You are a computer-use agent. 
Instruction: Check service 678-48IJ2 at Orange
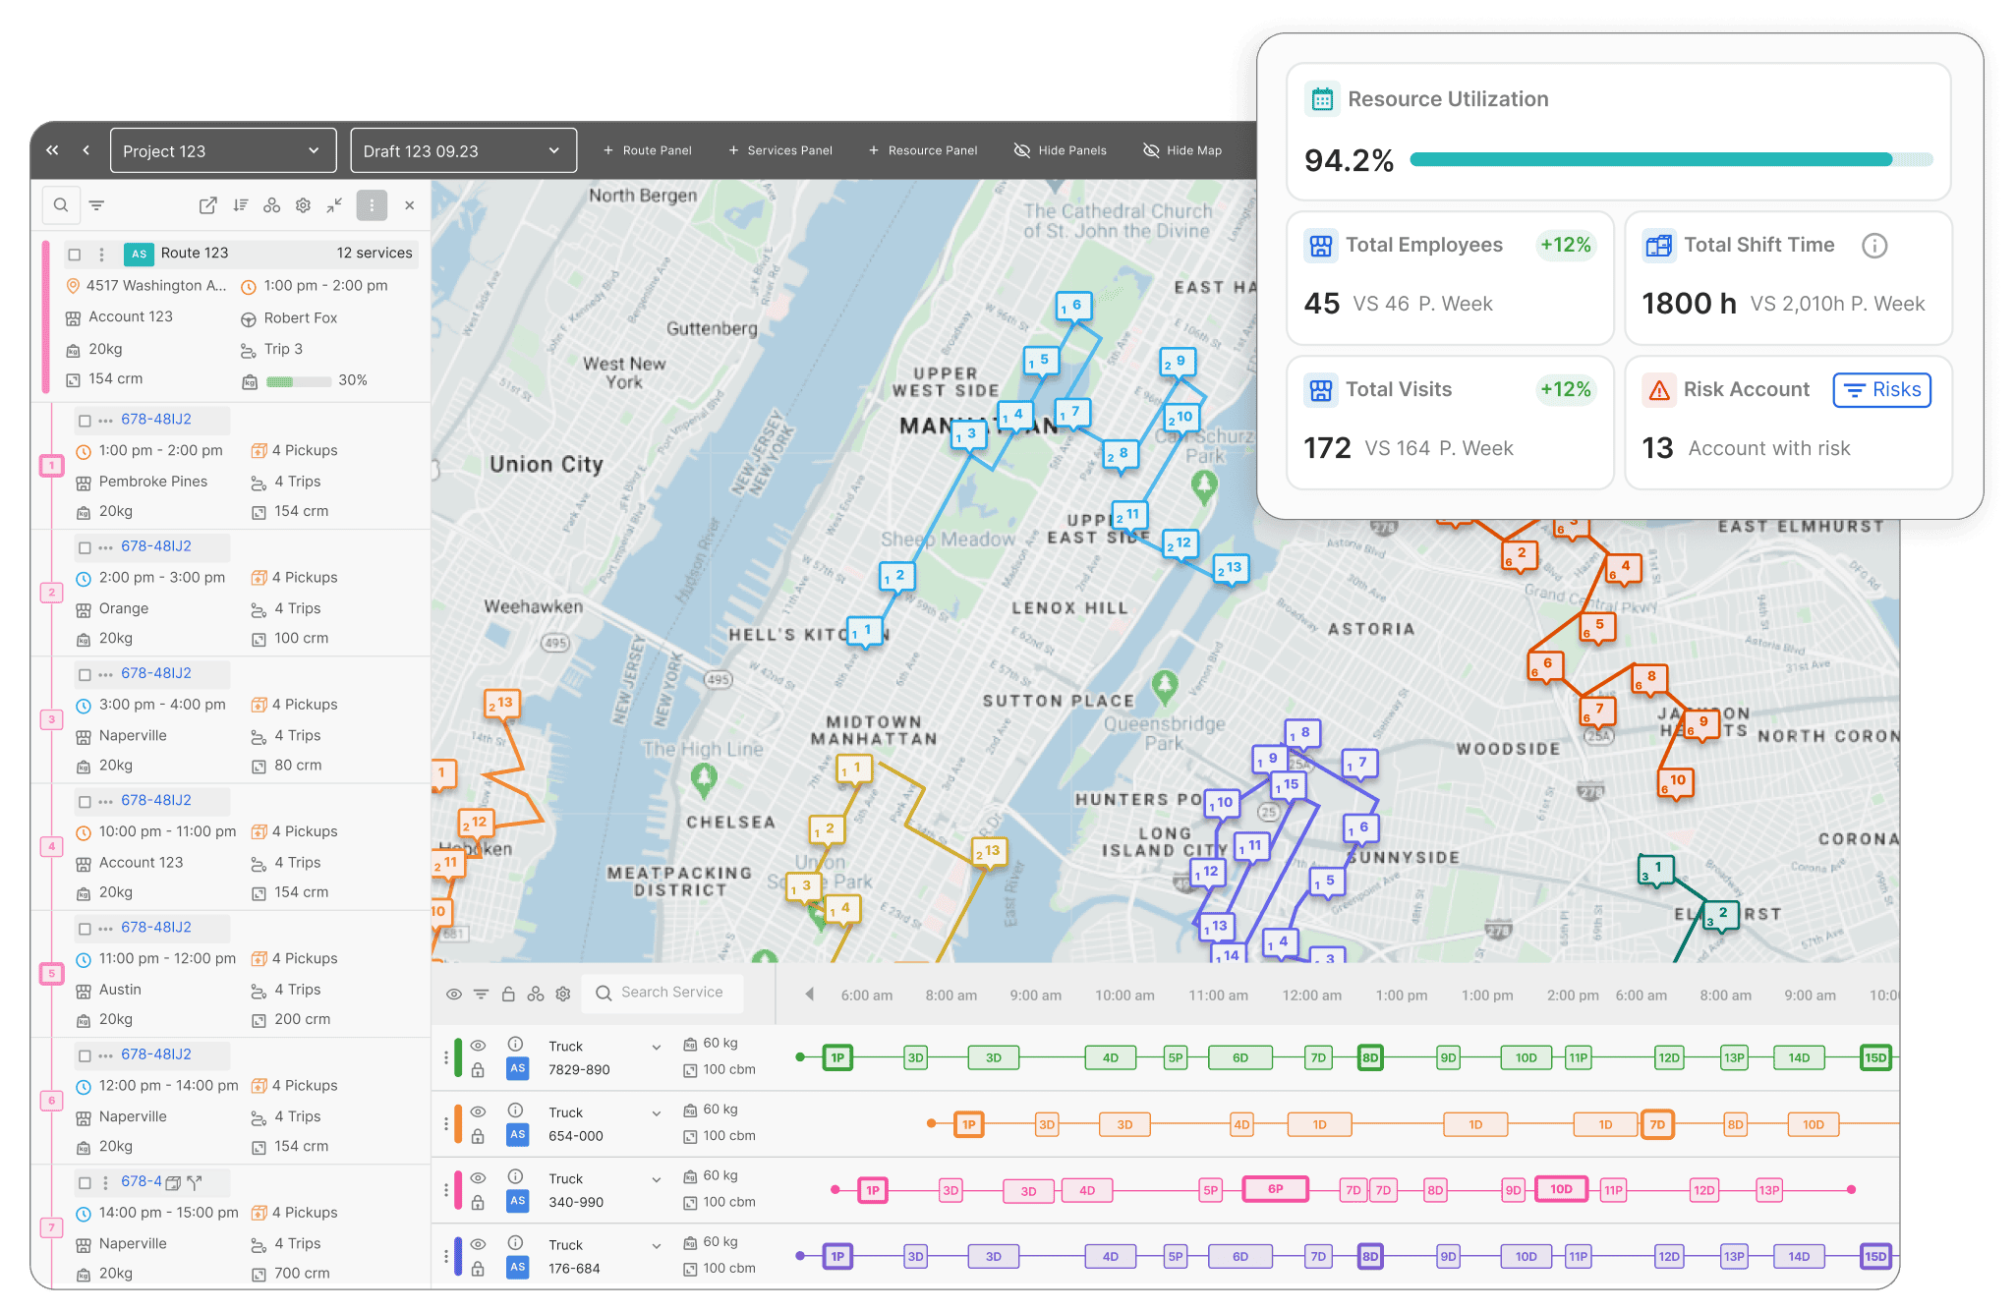pyautogui.click(x=85, y=547)
